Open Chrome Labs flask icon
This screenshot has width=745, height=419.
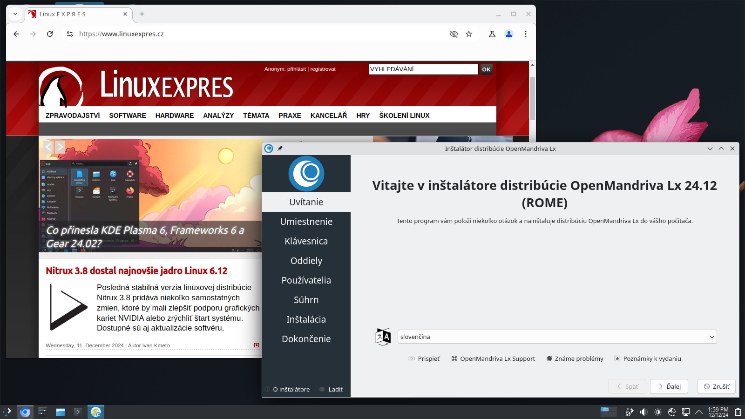[492, 34]
